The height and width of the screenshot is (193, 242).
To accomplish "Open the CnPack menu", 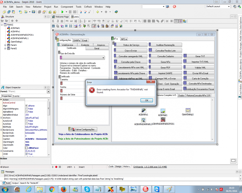I will [88, 7].
